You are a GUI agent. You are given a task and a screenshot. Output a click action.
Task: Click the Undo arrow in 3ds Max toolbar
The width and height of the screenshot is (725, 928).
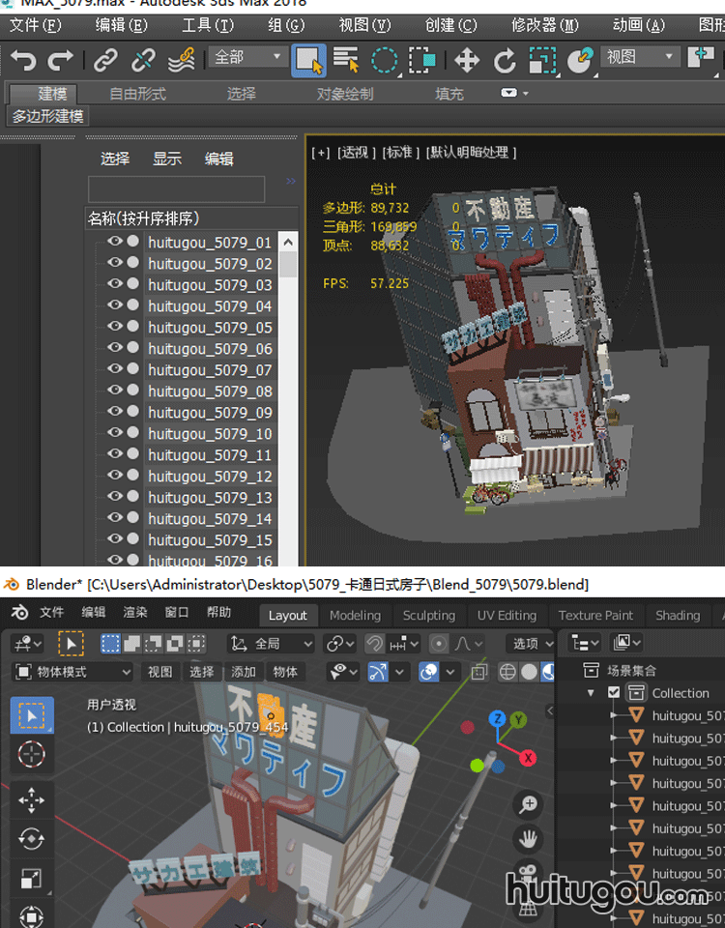23,60
